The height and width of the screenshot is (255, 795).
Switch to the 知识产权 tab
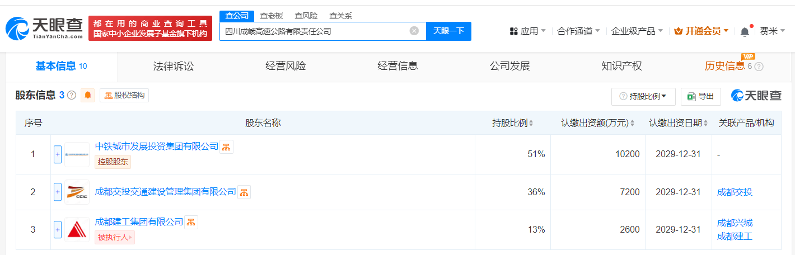click(621, 67)
